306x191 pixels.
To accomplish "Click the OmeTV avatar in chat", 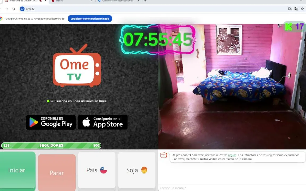I will click(164, 155).
